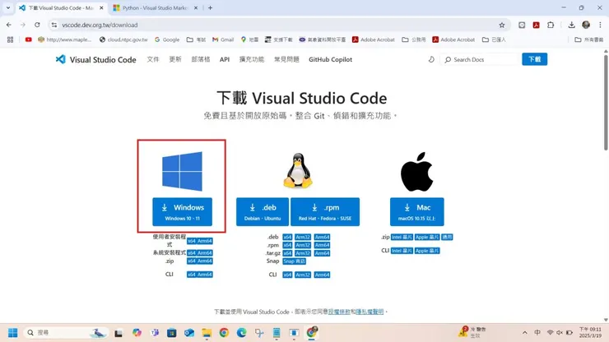This screenshot has width=609, height=342.
Task: Open the apps grid in bookmarks bar
Action: [x=10, y=39]
